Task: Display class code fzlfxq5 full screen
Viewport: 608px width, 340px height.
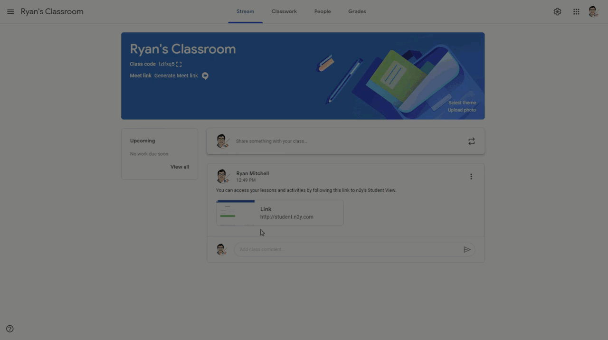Action: point(179,64)
